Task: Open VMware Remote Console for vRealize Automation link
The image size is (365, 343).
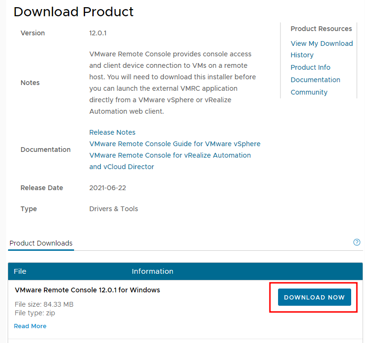Action: coord(170,161)
